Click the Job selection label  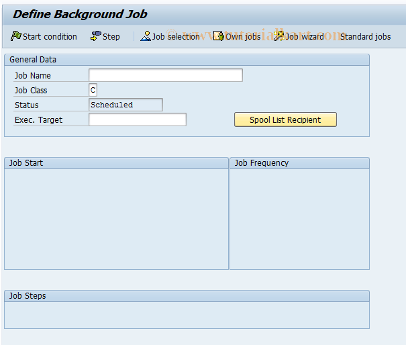pyautogui.click(x=176, y=37)
